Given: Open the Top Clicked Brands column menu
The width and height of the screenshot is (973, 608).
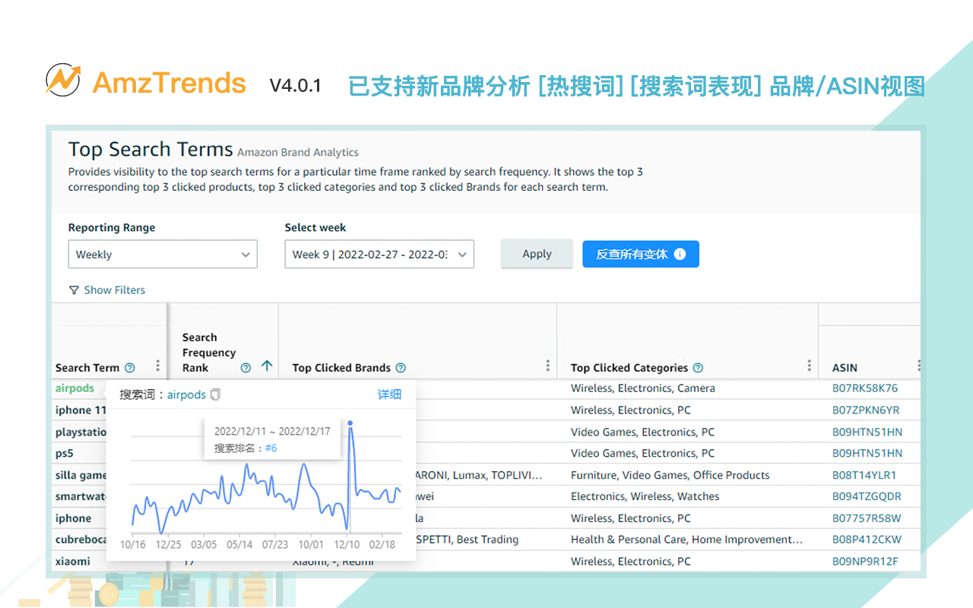Looking at the screenshot, I should (547, 365).
